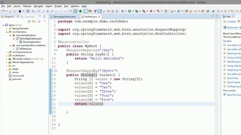Image resolution: width=241 pixels, height=135 pixels.
Task: Open the Refactor menu
Action: [x=27, y=6]
